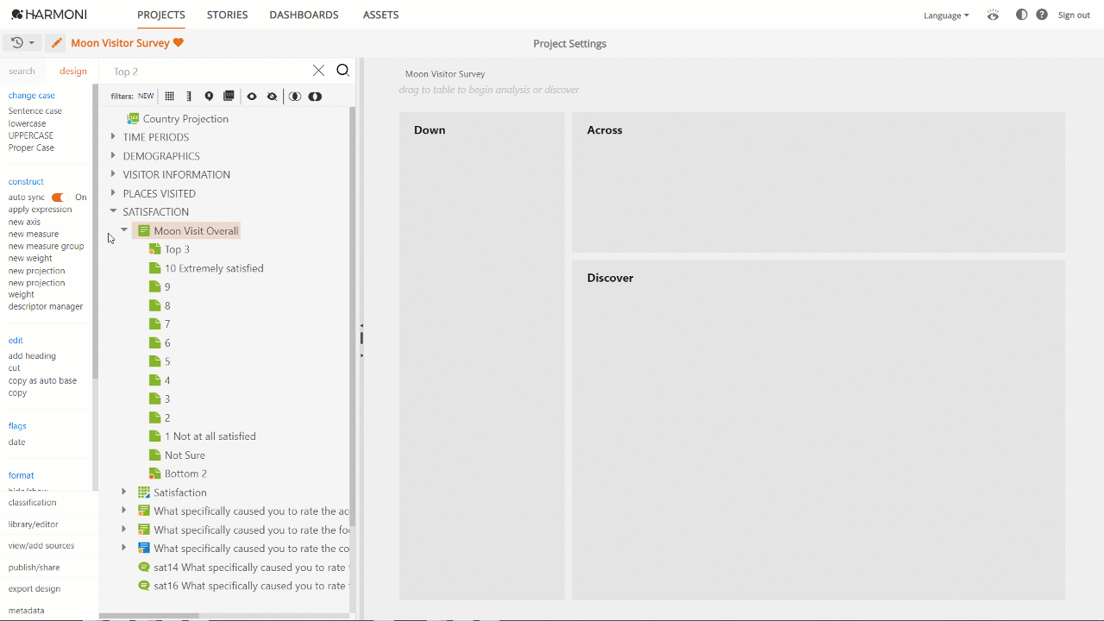Click the Moon Visit Overall icon
Screen dimensions: 1104x621
144,230
